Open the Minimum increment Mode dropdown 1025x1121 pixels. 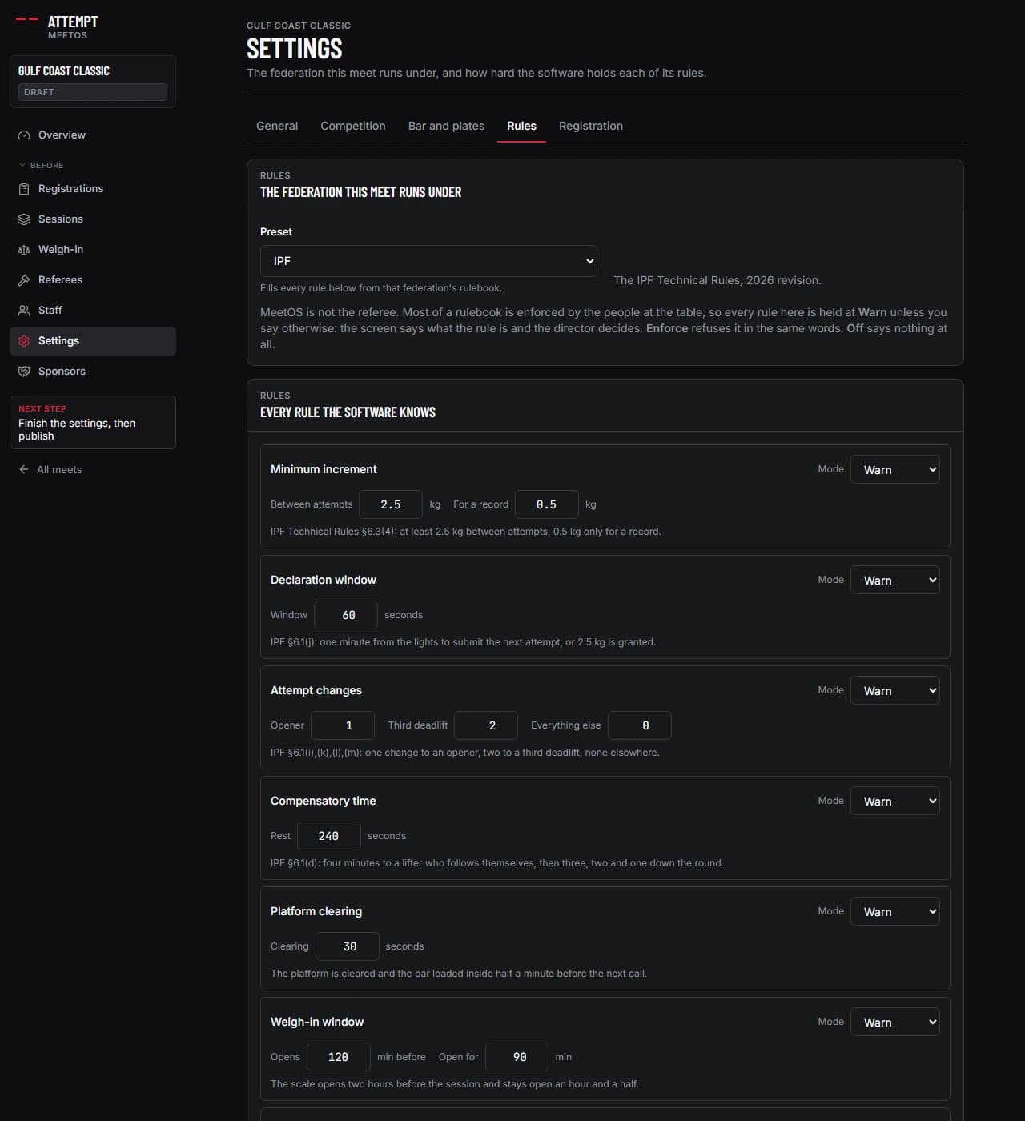point(895,469)
